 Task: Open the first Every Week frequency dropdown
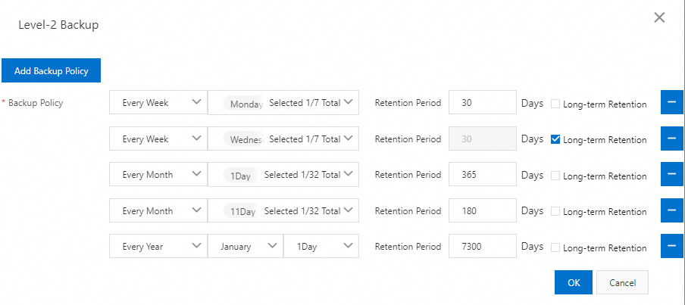point(158,102)
